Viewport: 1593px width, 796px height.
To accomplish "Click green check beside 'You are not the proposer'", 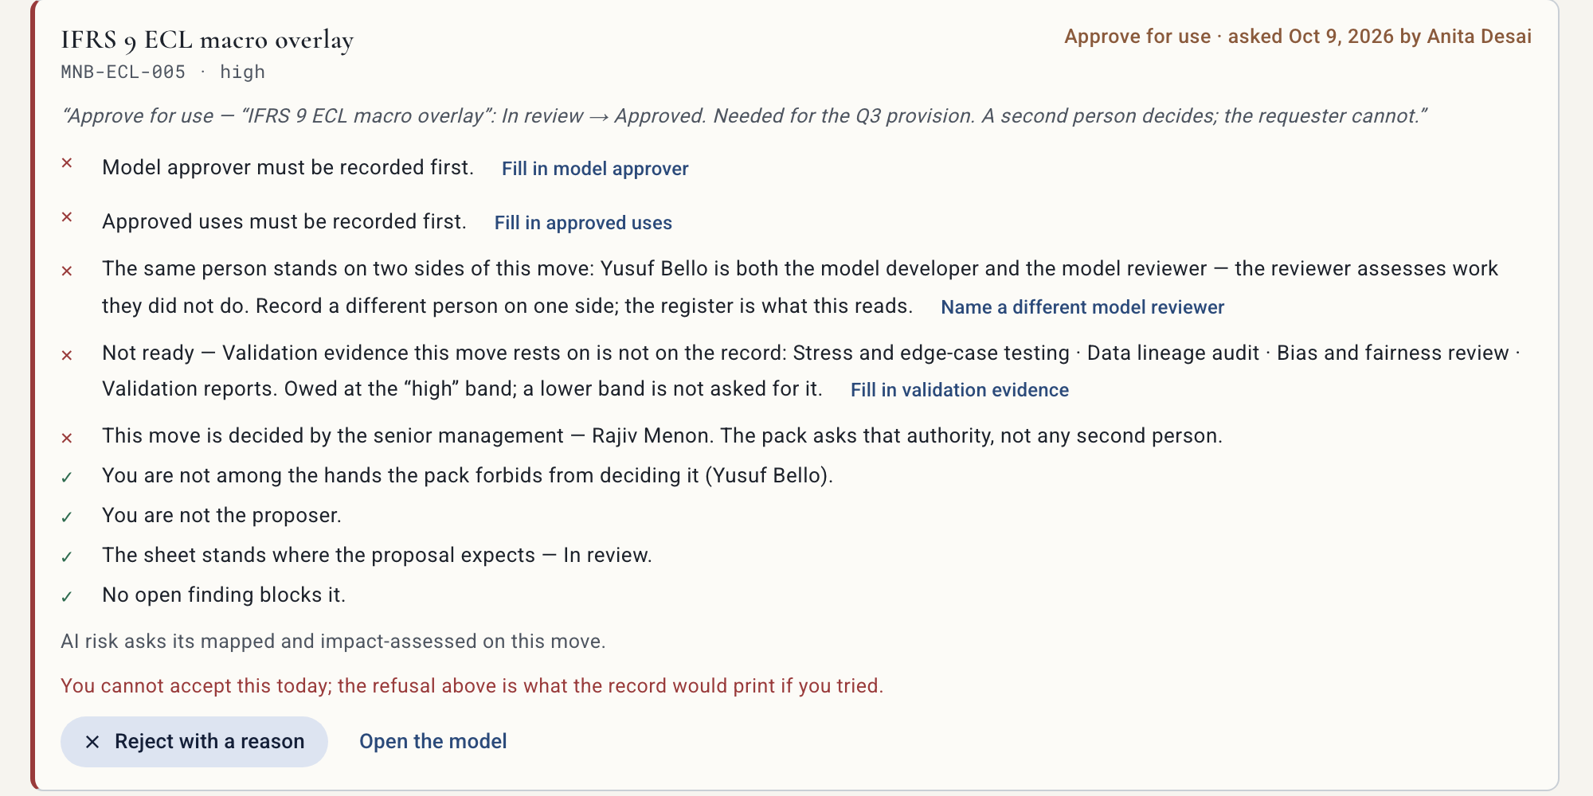I will (67, 517).
